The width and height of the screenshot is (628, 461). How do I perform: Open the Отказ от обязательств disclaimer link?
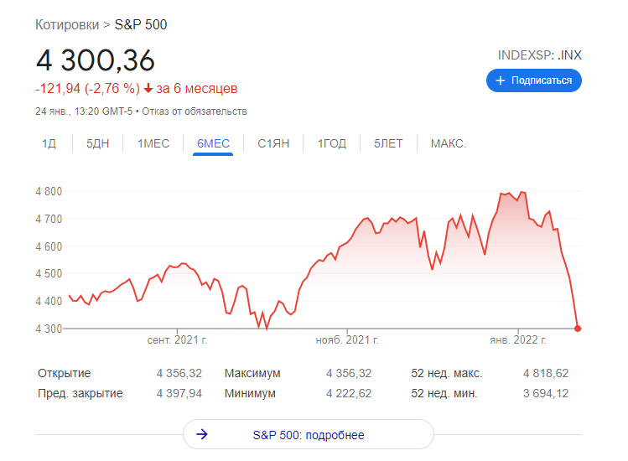(x=195, y=111)
